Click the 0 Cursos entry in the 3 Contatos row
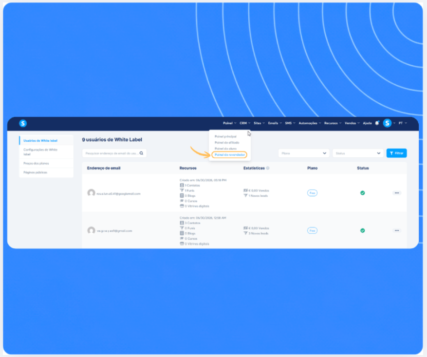Viewport: 427px width, 357px height. [x=188, y=238]
